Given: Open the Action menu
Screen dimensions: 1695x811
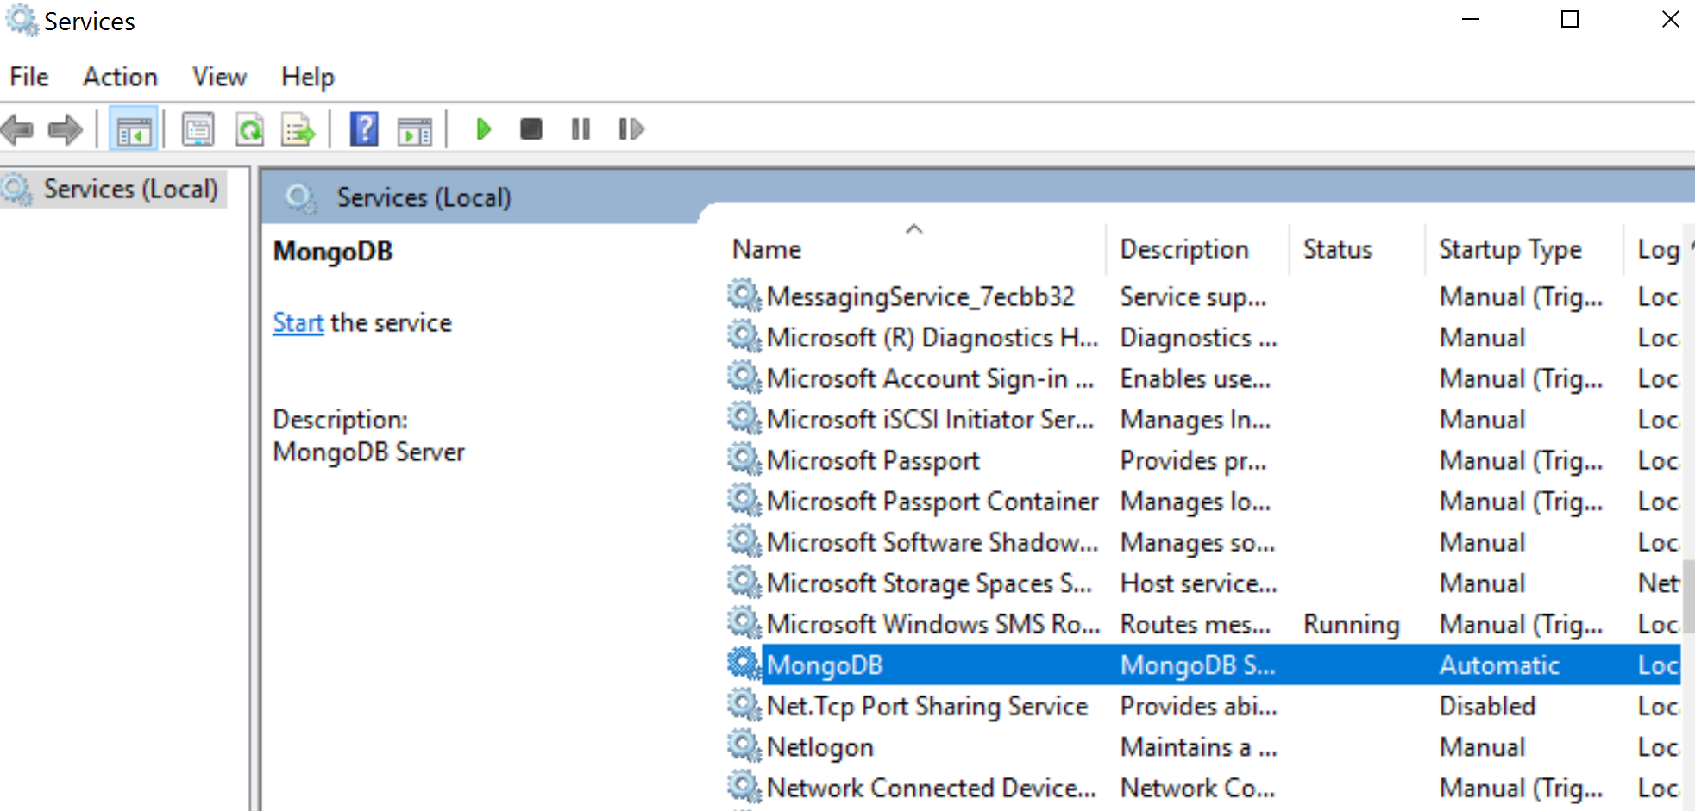Looking at the screenshot, I should (x=120, y=77).
